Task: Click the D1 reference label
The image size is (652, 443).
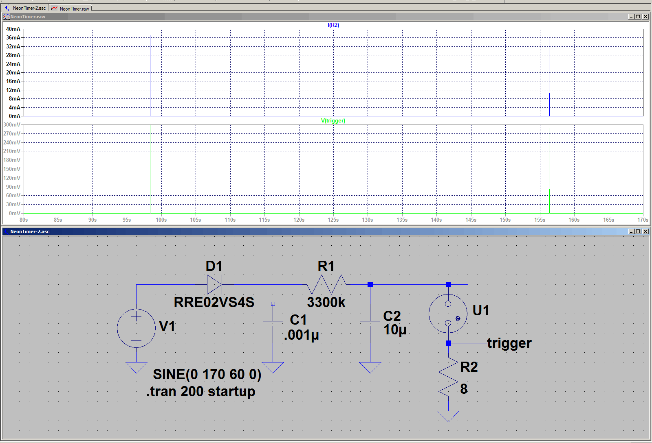Action: point(214,266)
